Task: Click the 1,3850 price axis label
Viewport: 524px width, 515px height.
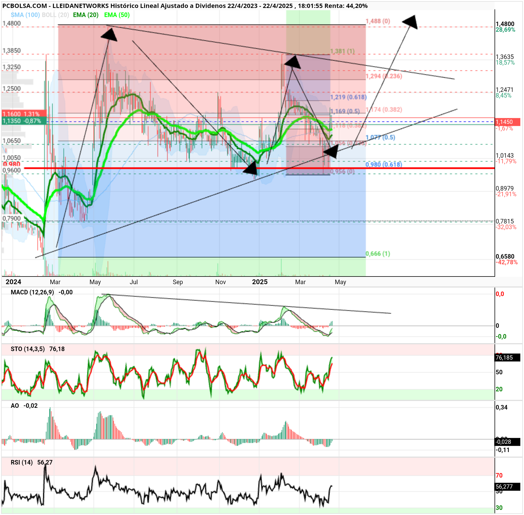Action: [x=12, y=50]
